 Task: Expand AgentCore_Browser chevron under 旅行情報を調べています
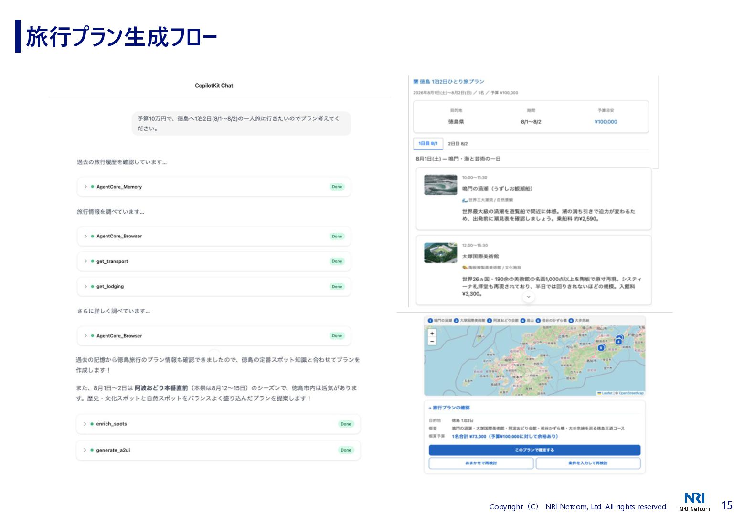tap(85, 236)
